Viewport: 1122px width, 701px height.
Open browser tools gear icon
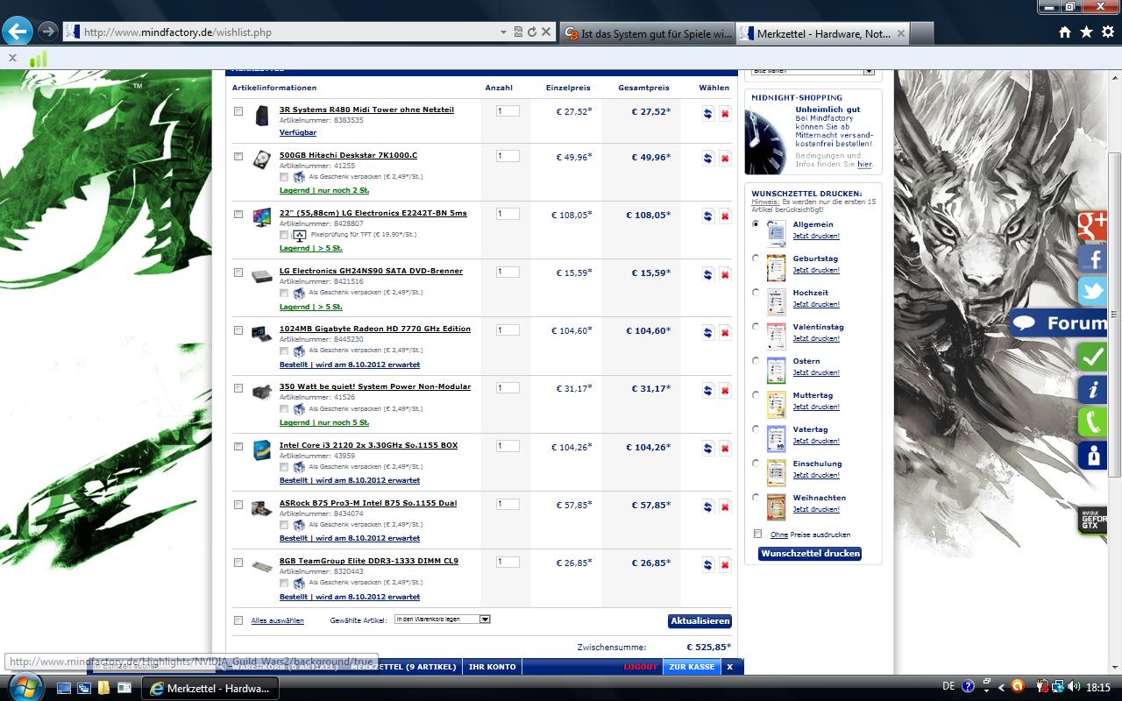[x=1107, y=32]
